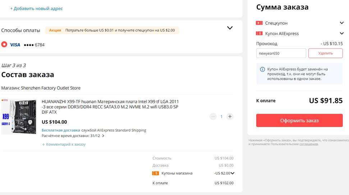Open estimated delivery time details arrow
The width and height of the screenshot is (349, 195).
point(103,136)
